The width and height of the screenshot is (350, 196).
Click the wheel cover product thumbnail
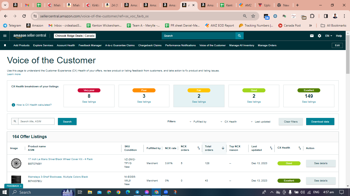pos(16,163)
